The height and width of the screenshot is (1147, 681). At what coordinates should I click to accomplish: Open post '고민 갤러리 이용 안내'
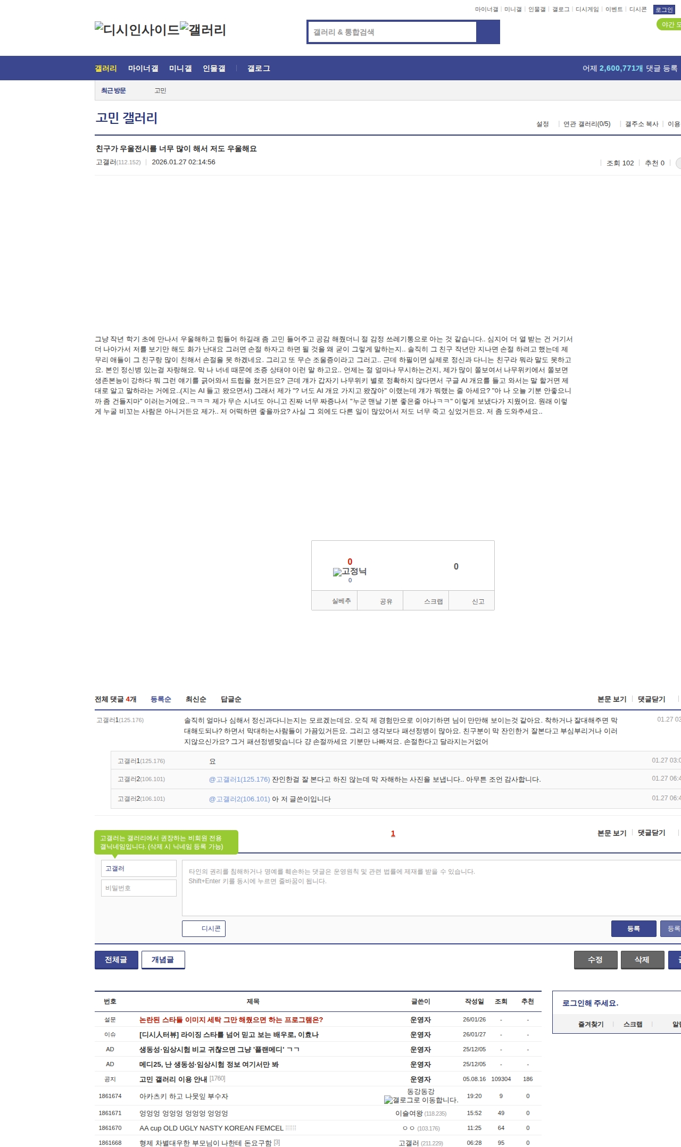[173, 1079]
